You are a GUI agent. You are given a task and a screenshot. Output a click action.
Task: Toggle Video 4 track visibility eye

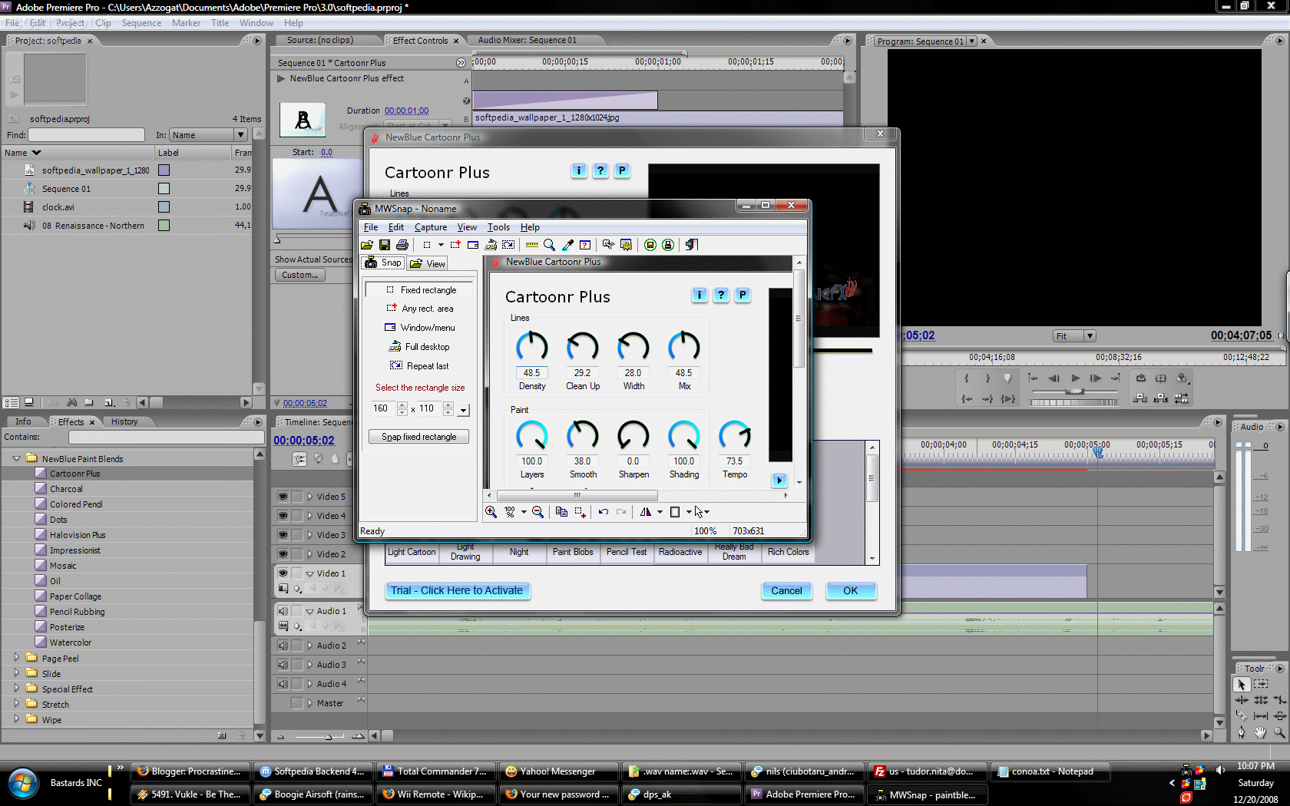tap(283, 516)
